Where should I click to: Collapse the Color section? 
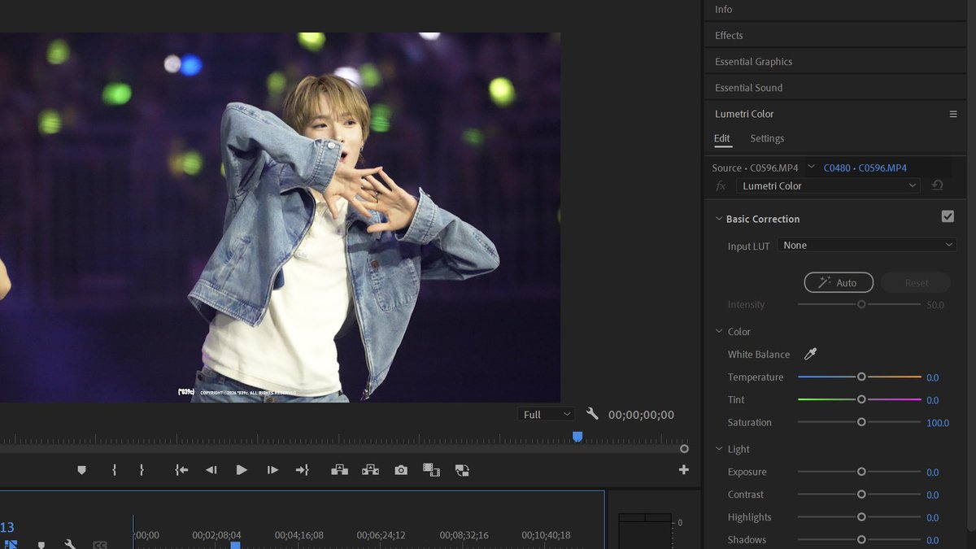coord(718,331)
